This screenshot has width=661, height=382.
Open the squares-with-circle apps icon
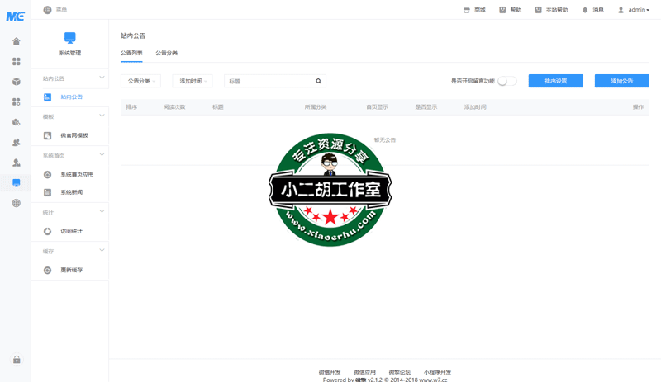pyautogui.click(x=16, y=102)
